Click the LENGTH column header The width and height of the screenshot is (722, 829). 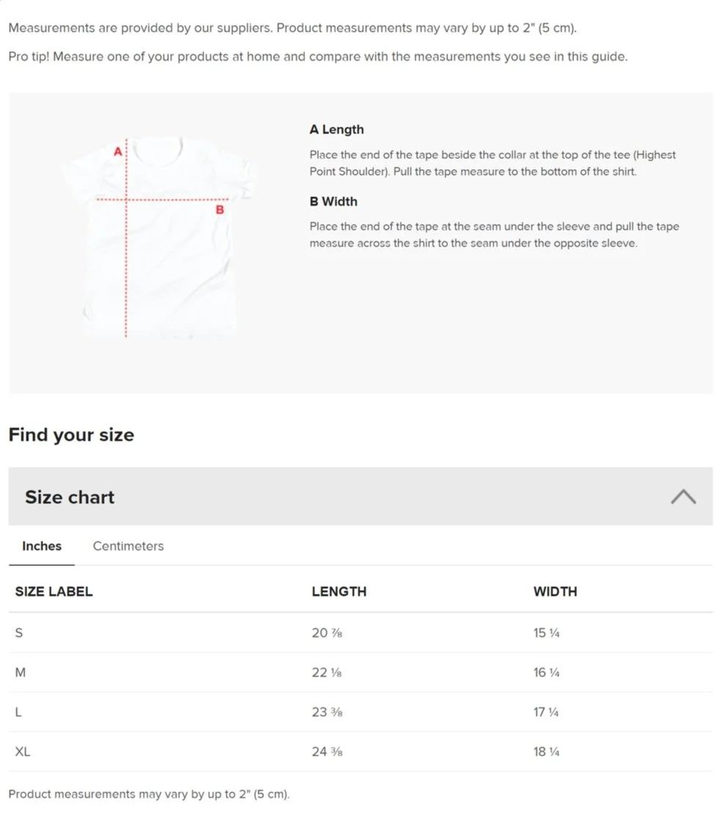pos(339,592)
